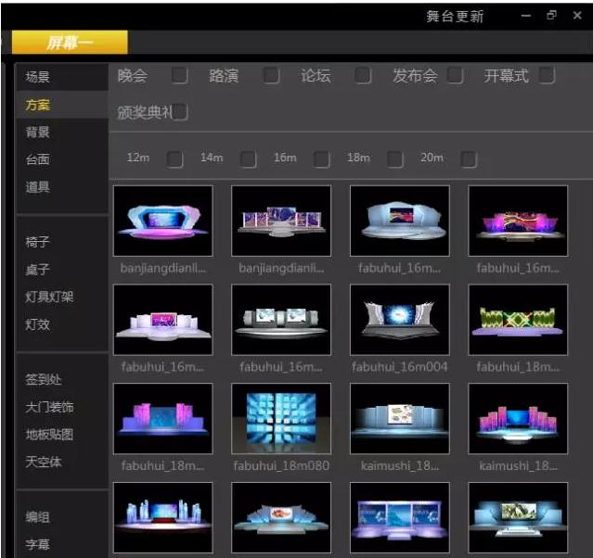Select bottom-row purple wide-screen stage thumbnail
The height and width of the screenshot is (558, 593).
(x=400, y=517)
